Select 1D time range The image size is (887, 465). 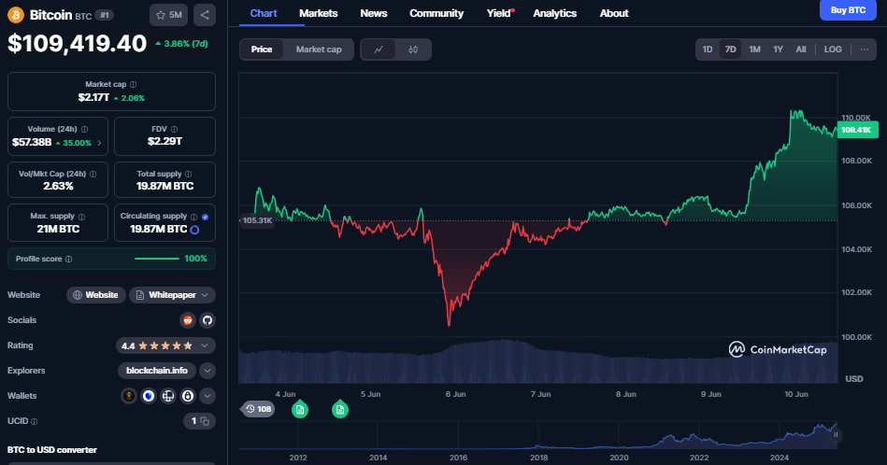click(x=708, y=49)
